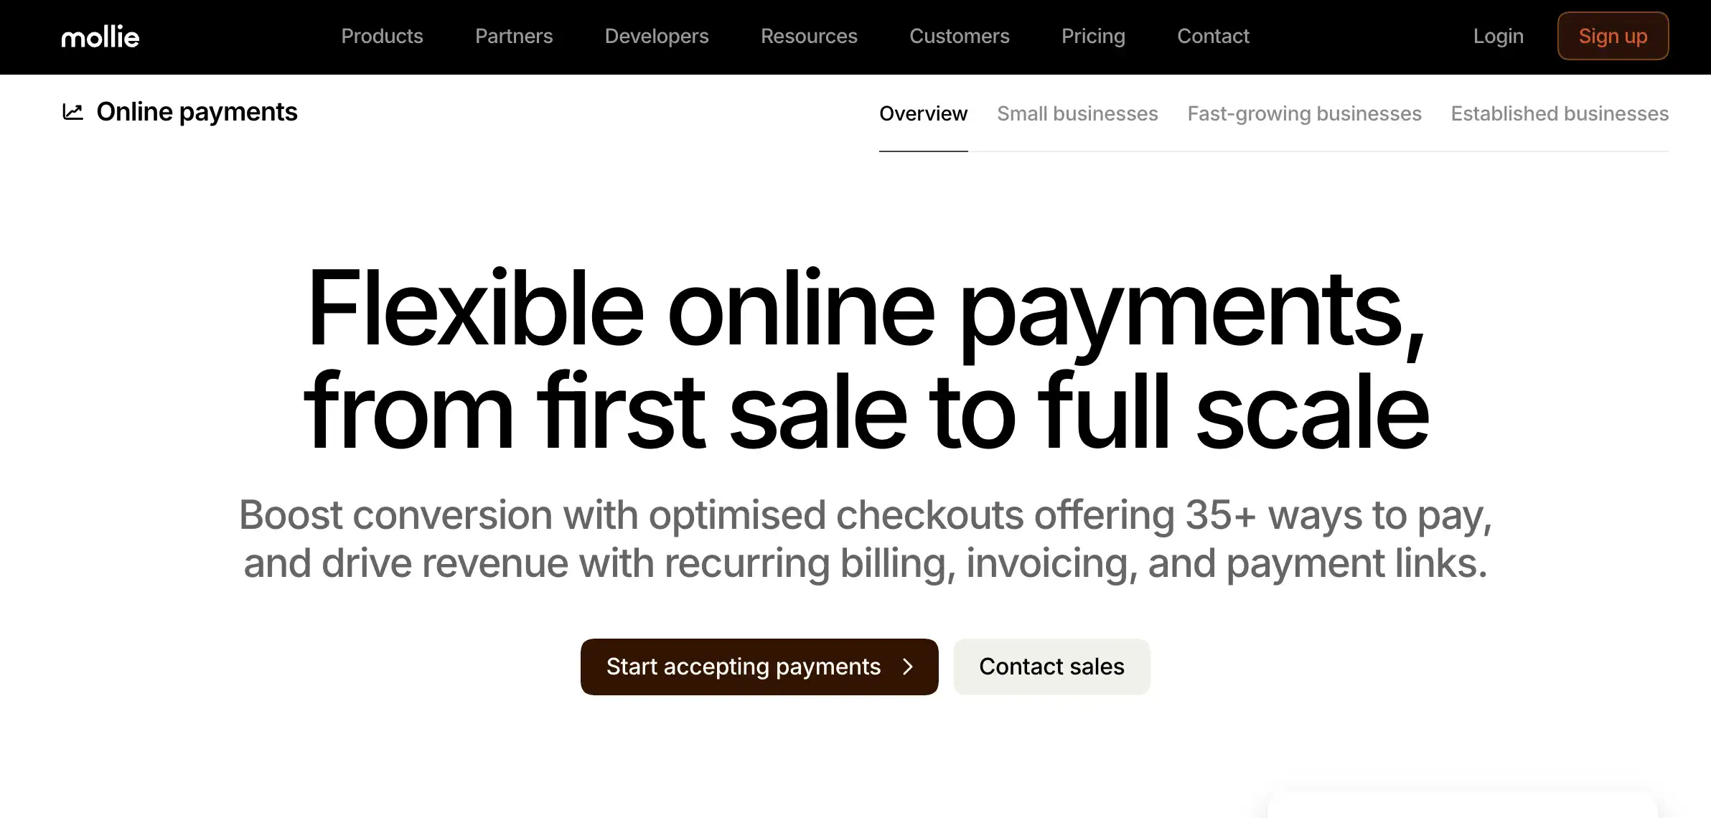Open the Products menu
The image size is (1711, 818).
coord(382,36)
